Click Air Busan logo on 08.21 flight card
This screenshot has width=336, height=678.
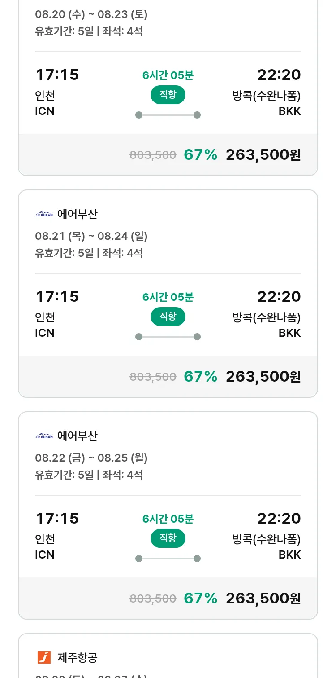(44, 214)
